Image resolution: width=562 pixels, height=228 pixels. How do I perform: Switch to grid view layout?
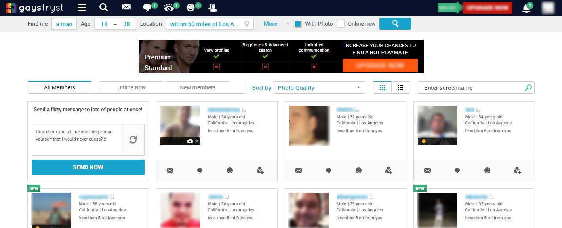coord(382,87)
